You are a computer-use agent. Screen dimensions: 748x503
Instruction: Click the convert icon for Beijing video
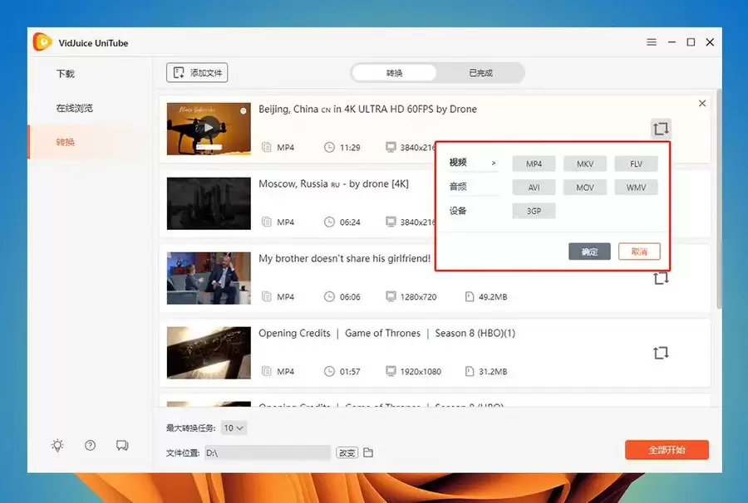(x=661, y=129)
